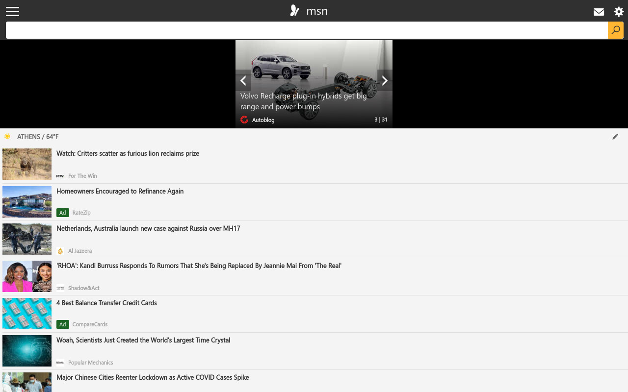Screen dimensions: 628x392
Task: Click the Kandi Burruss photo thumbnail
Action: pyautogui.click(x=27, y=276)
